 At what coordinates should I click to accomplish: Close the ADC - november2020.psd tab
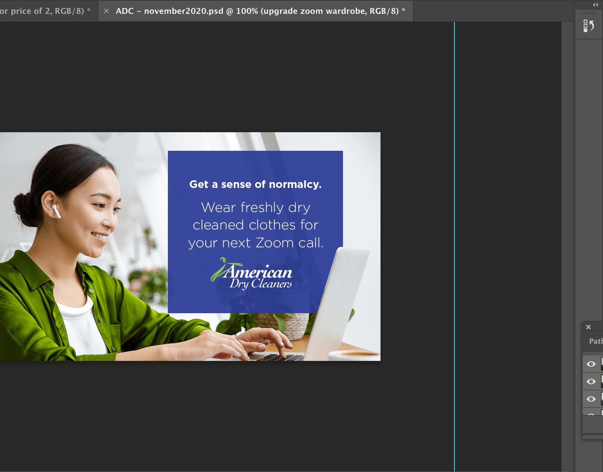[106, 11]
